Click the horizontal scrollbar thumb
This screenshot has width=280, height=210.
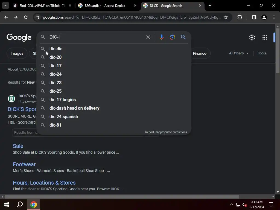tap(122, 197)
